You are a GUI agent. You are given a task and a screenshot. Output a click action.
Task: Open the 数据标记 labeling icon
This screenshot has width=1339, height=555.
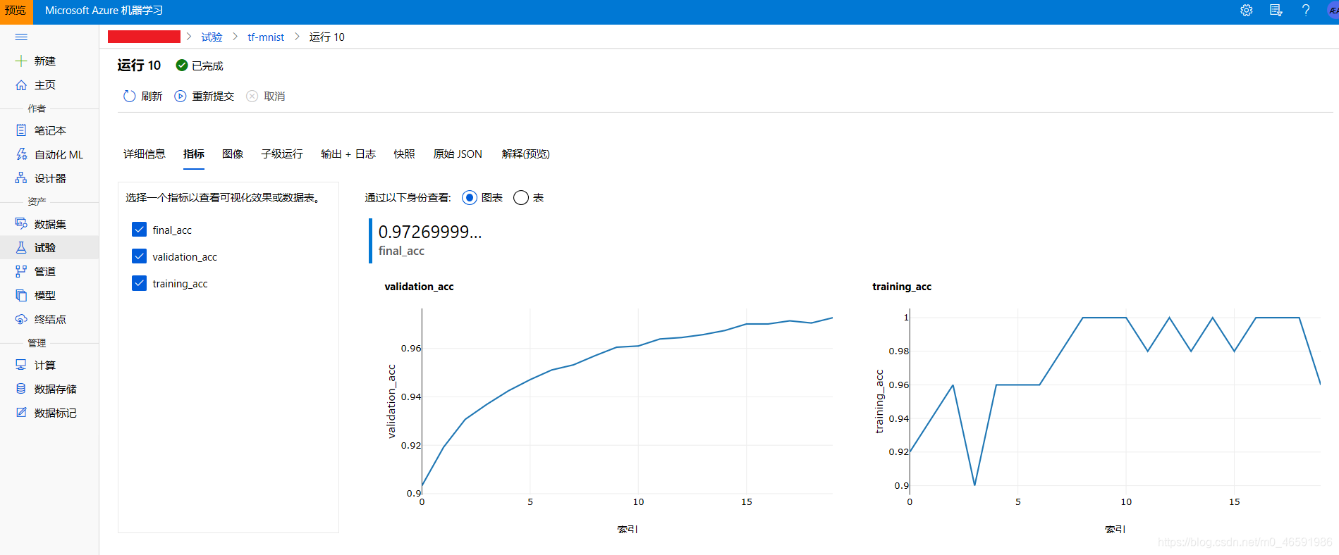click(x=21, y=413)
